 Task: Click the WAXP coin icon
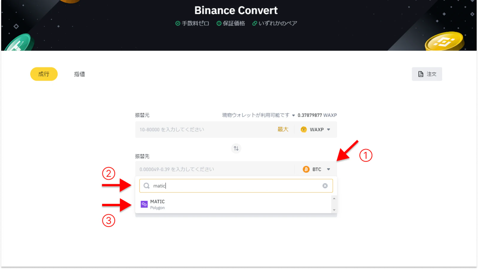point(304,129)
